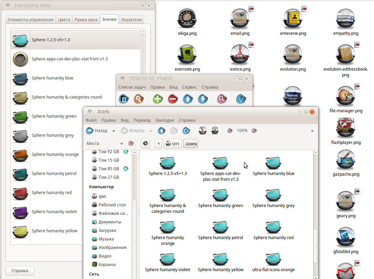Click the Phatch remove action minus icon
The height and width of the screenshot is (279, 374).
point(173,99)
